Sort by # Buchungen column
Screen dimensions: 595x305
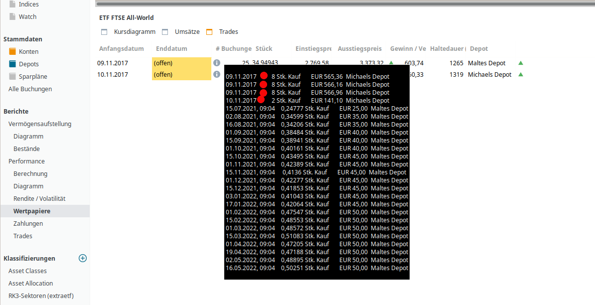tap(233, 48)
